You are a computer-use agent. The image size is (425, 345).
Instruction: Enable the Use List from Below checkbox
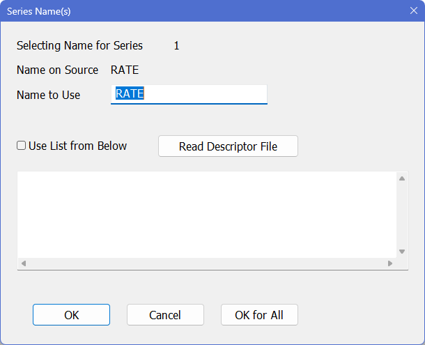point(22,146)
